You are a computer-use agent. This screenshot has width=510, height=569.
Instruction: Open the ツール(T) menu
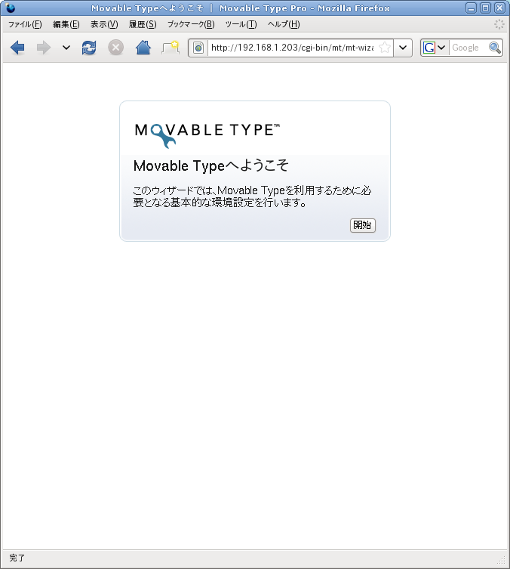click(x=241, y=24)
